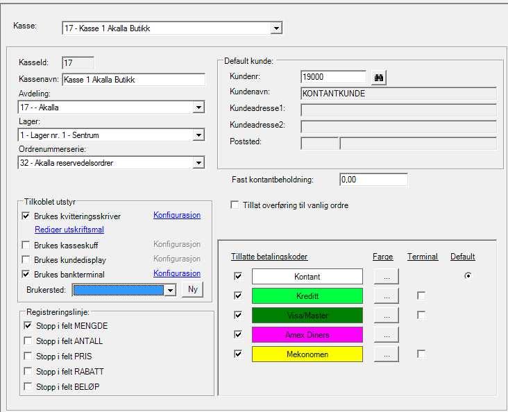Open the Kasse dropdown at top

pyautogui.click(x=276, y=28)
